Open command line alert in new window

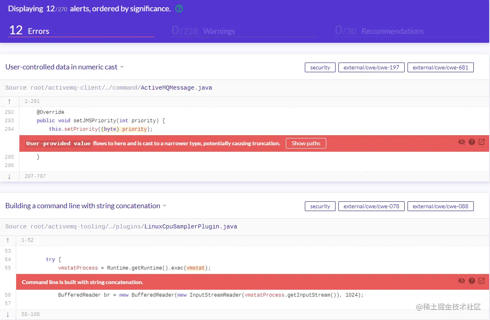tap(482, 281)
